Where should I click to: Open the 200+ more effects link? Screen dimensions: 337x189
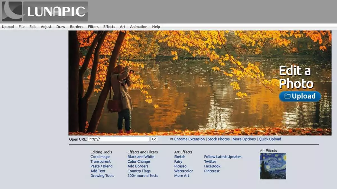click(143, 176)
